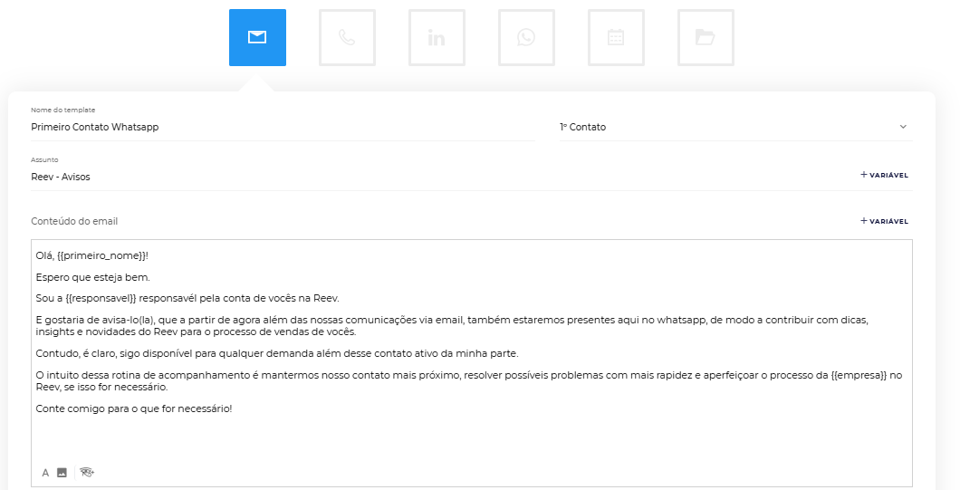
Task: Open text formatting with the A icon
Action: pyautogui.click(x=45, y=473)
